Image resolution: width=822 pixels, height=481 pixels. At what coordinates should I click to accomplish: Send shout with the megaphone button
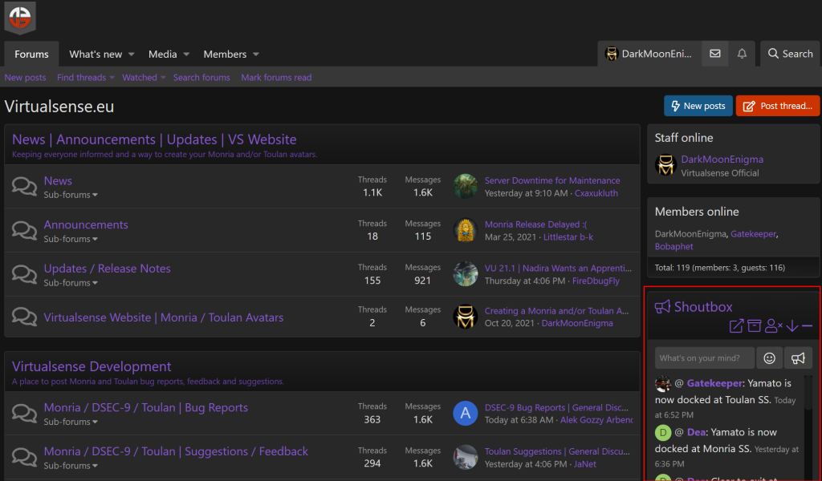point(798,358)
